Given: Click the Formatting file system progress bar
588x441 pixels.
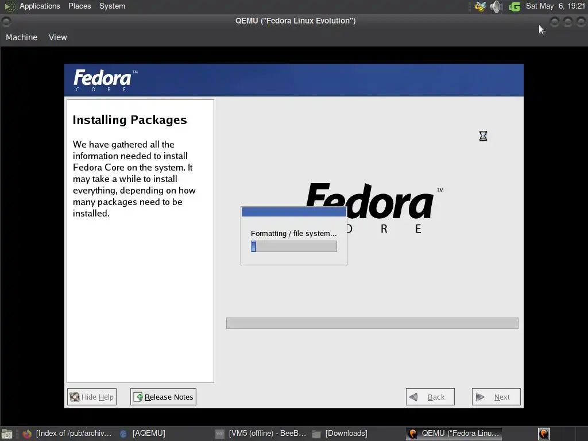Looking at the screenshot, I should pyautogui.click(x=293, y=246).
